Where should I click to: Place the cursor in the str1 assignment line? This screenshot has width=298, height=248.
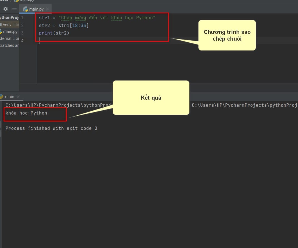point(97,18)
